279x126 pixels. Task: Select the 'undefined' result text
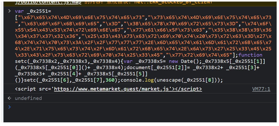[28, 98]
